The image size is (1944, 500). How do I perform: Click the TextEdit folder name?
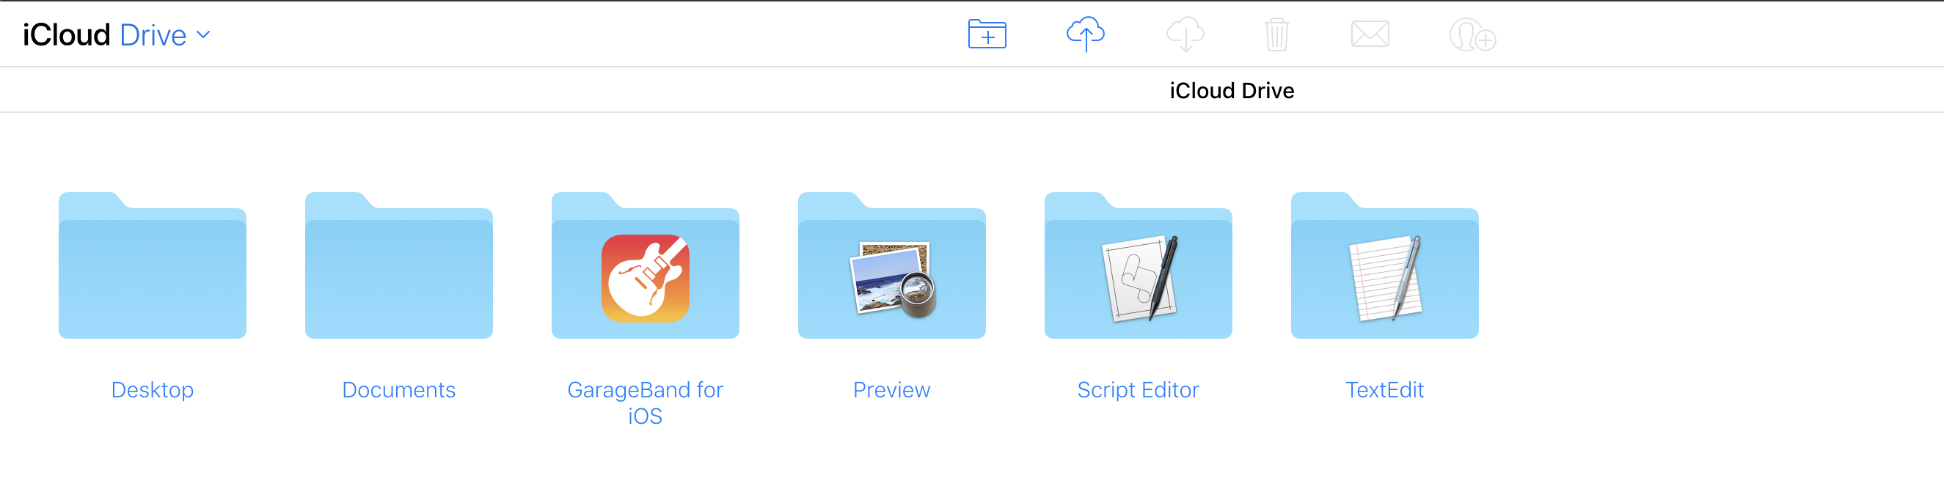[1385, 390]
